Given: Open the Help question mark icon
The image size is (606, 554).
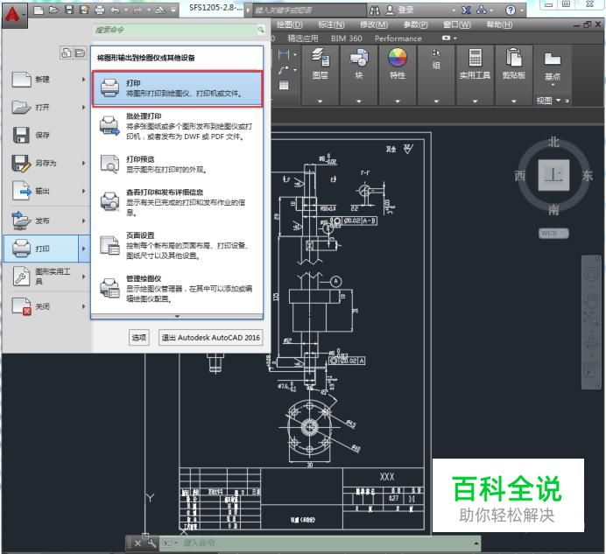Looking at the screenshot, I should pyautogui.click(x=511, y=10).
